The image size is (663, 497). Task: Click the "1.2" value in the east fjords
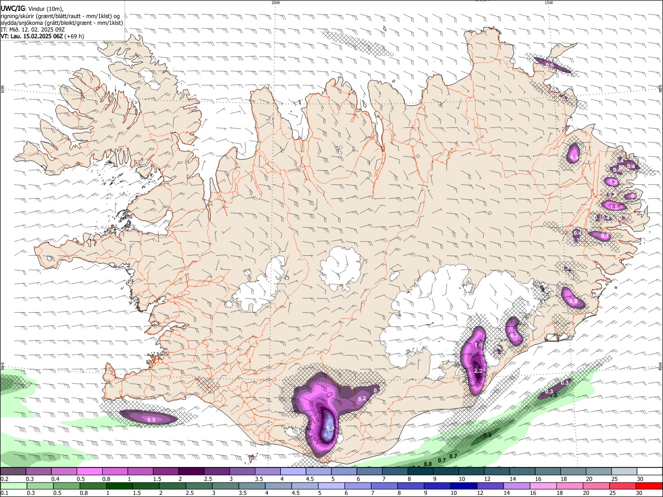613,182
